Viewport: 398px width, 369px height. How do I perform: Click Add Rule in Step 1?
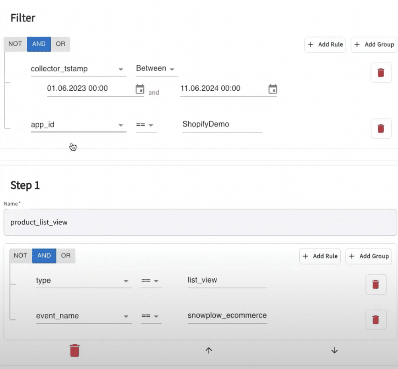[x=320, y=256]
